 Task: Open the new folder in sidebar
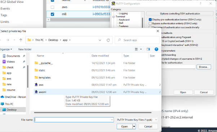coord(9,84)
